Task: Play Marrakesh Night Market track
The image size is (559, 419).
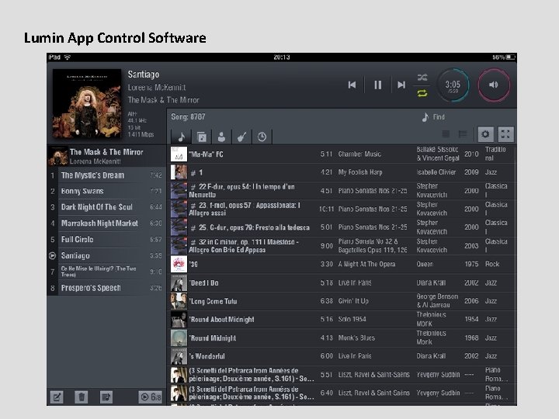Action: point(106,223)
